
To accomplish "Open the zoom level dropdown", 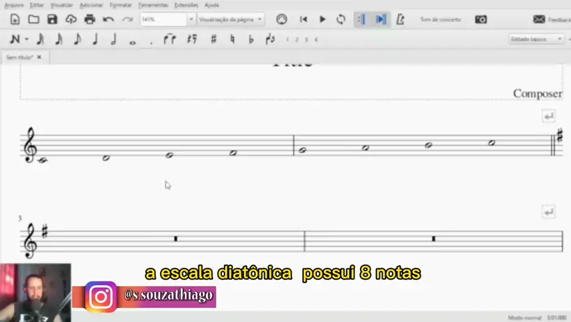I will (191, 19).
